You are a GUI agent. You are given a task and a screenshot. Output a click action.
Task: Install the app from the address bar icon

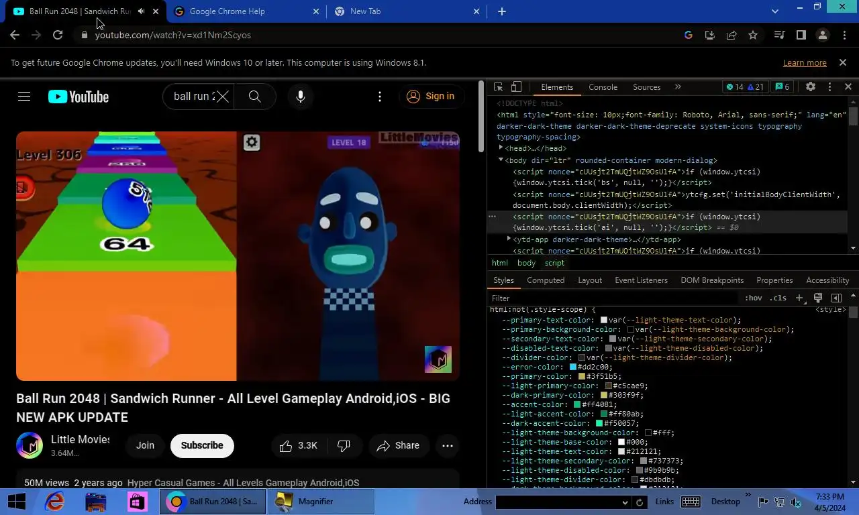click(x=709, y=35)
